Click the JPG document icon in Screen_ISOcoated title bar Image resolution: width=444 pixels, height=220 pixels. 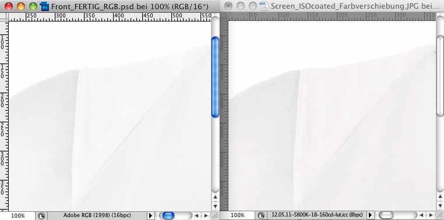(x=264, y=6)
